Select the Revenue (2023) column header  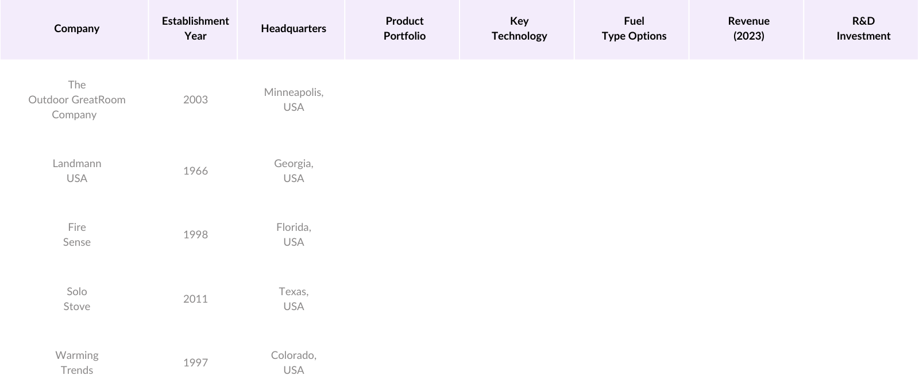tap(748, 29)
